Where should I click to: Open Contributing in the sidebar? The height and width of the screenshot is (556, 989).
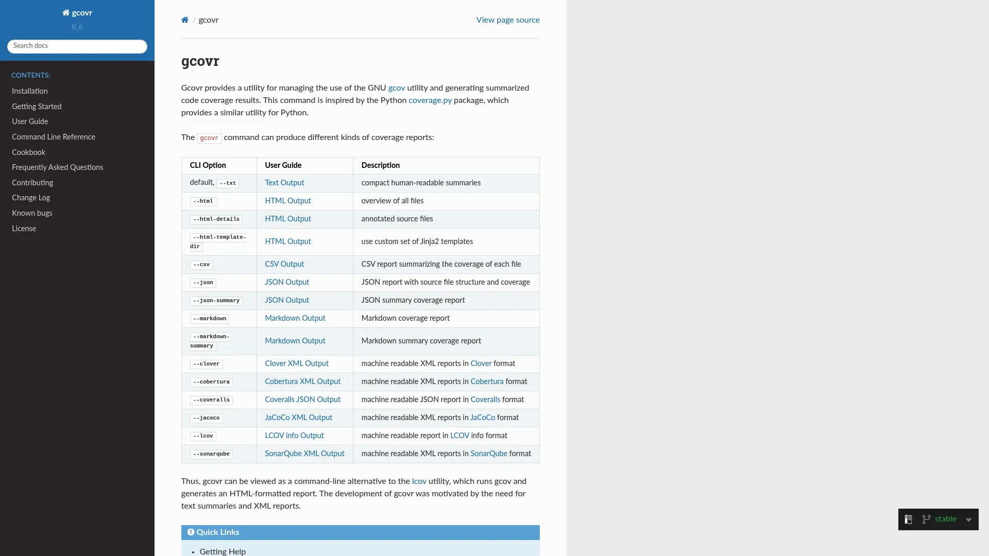point(32,183)
